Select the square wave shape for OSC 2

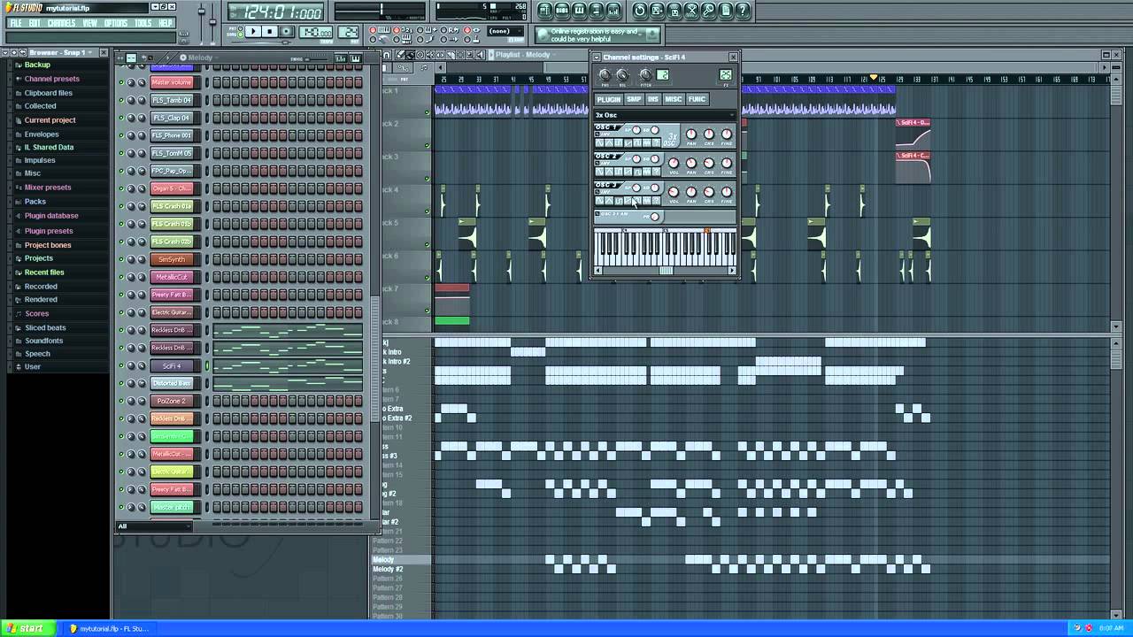point(618,172)
